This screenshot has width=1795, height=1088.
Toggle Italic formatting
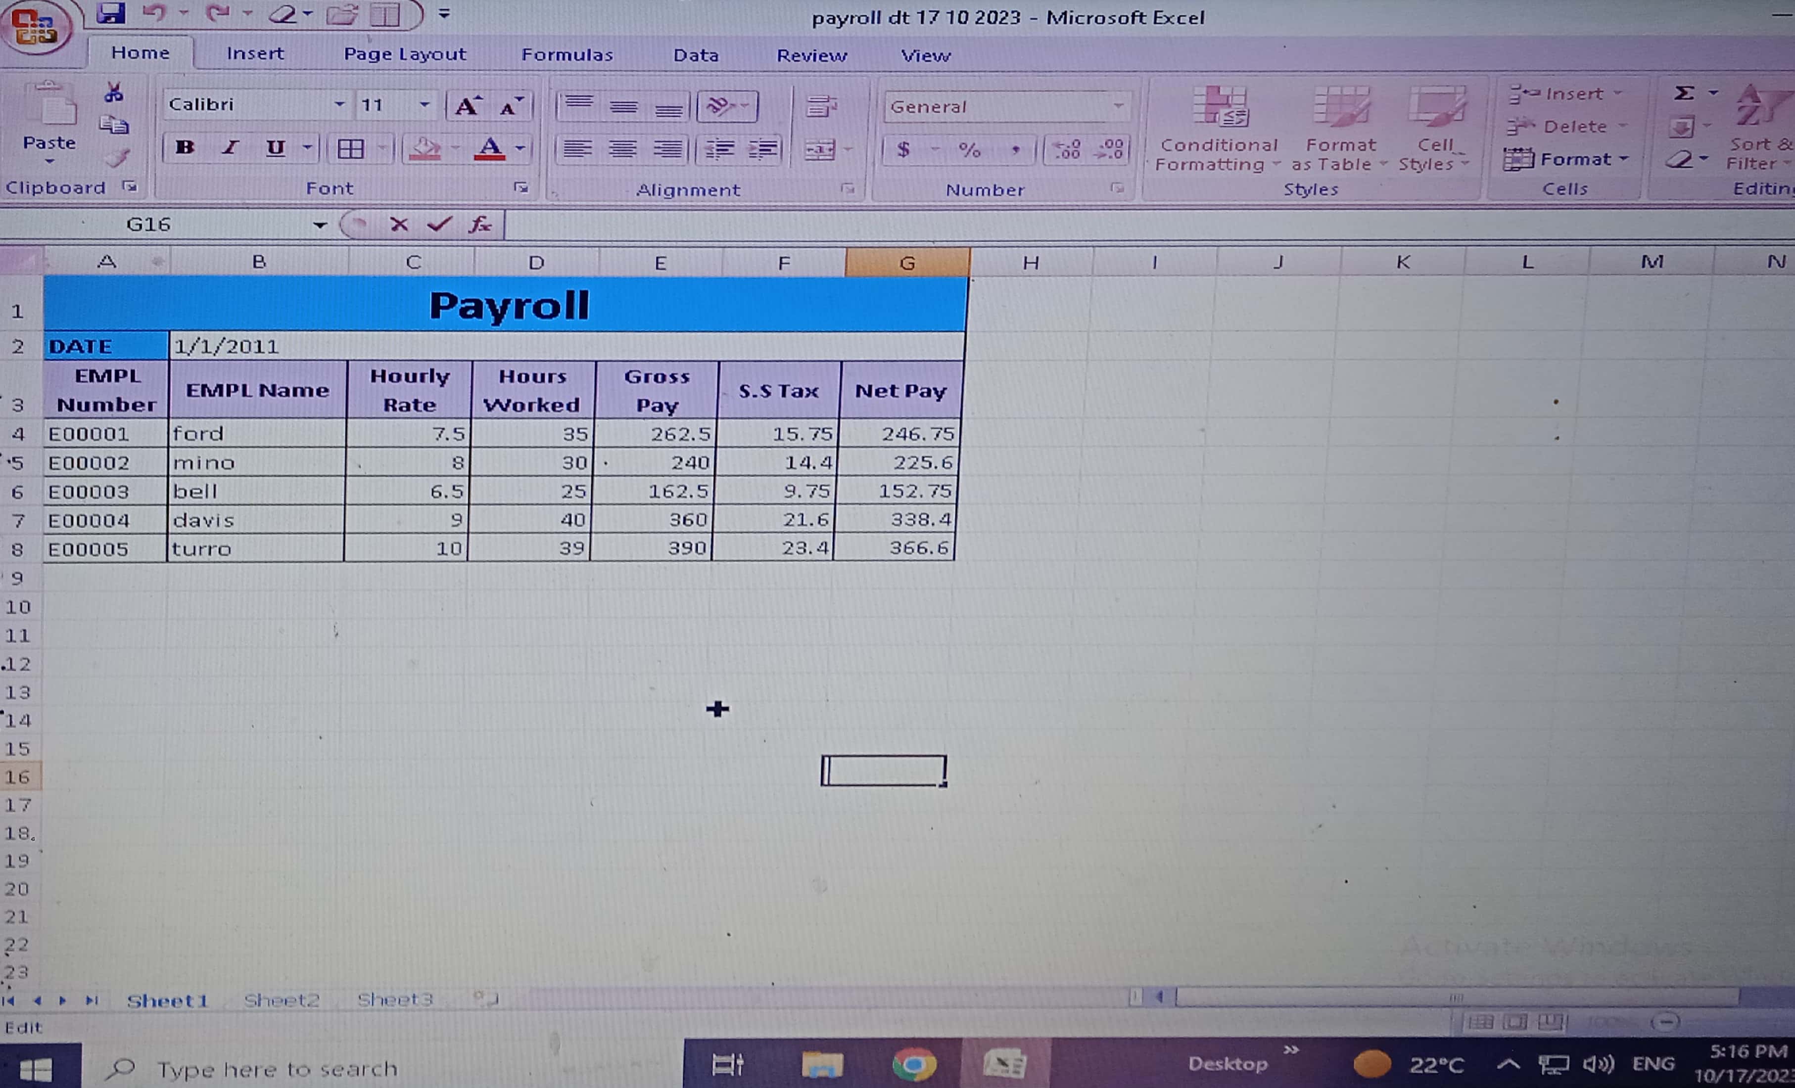point(230,148)
